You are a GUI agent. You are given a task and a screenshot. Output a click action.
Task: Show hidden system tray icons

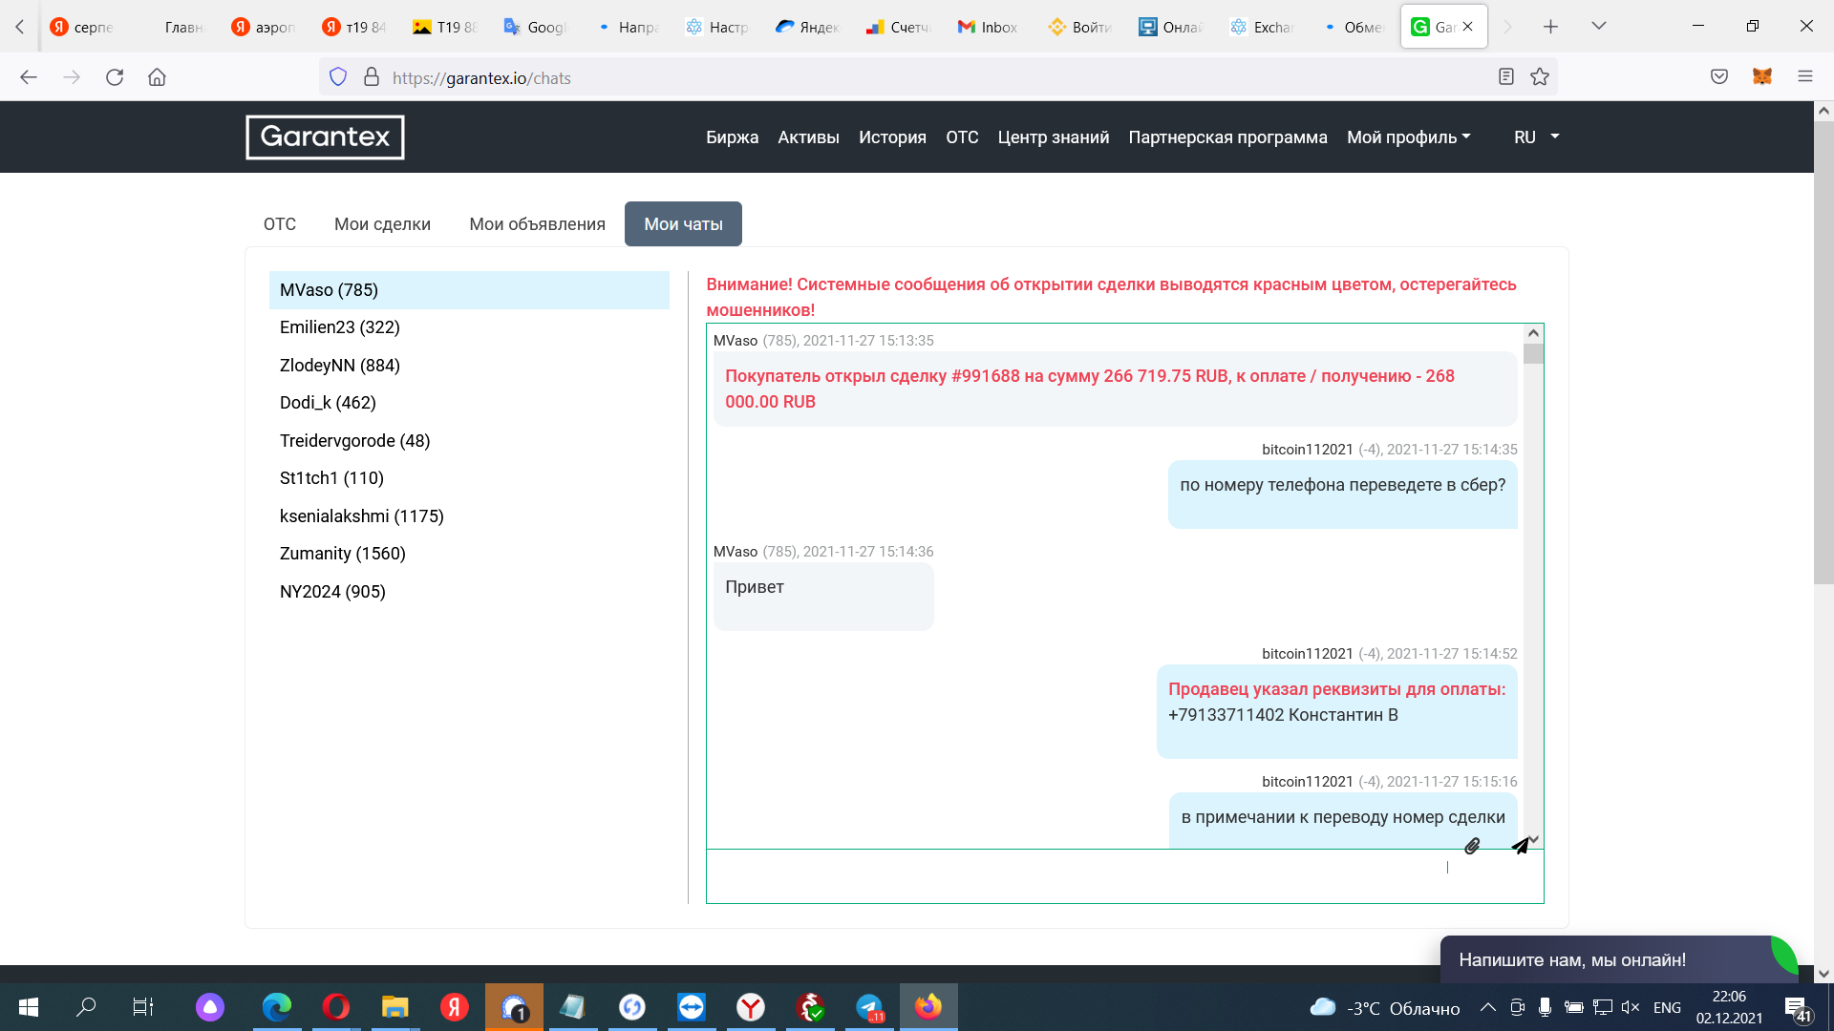coord(1488,1007)
